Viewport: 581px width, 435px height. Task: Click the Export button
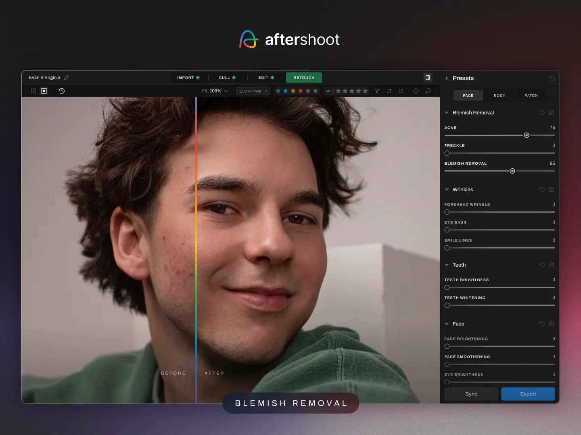pos(528,394)
